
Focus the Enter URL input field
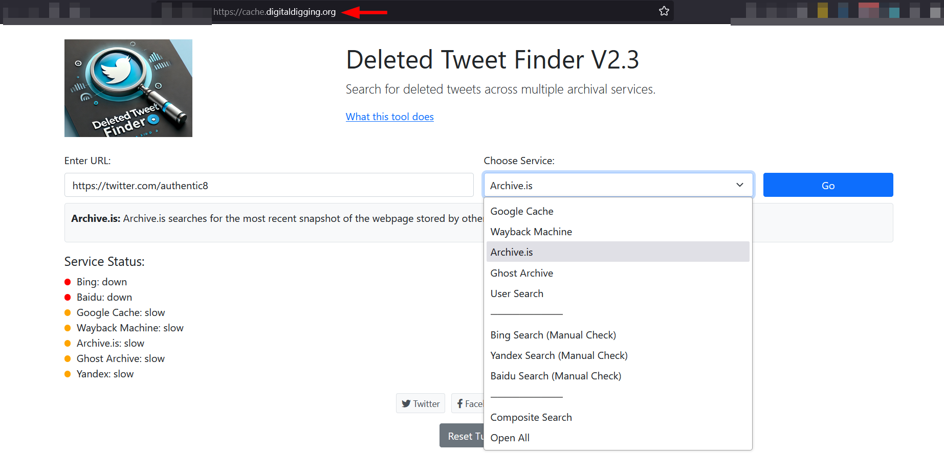point(269,185)
